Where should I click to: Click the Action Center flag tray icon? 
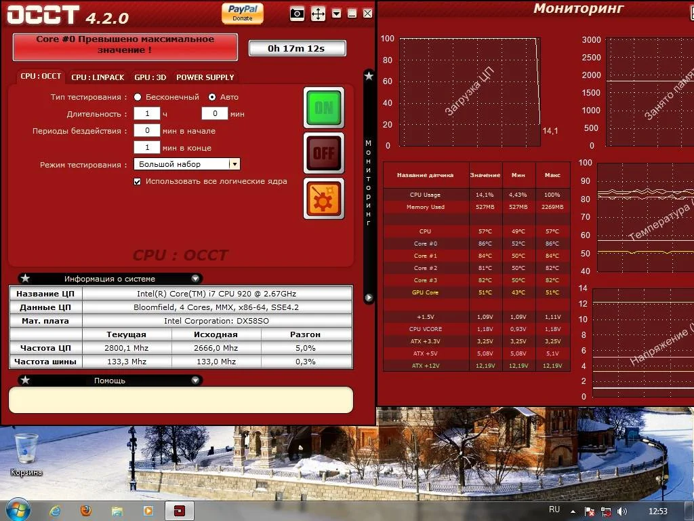click(x=589, y=512)
